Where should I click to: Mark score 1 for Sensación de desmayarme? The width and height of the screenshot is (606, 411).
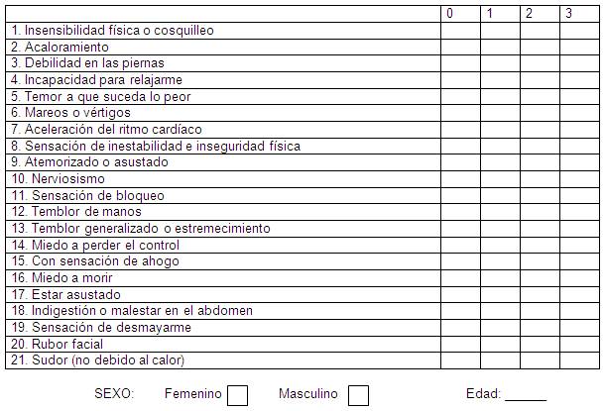point(500,327)
